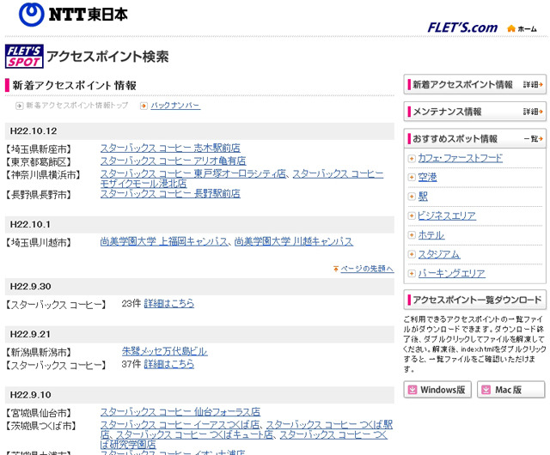Open メンテナンス情報 詳細 sidebar button
This screenshot has width=550, height=455.
coord(475,112)
